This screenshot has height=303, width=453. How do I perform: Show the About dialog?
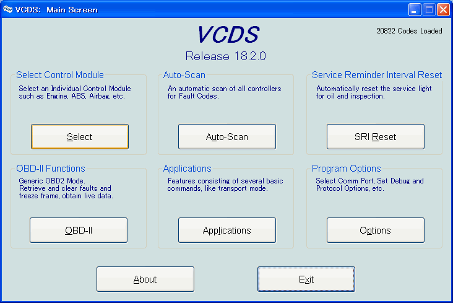pyautogui.click(x=145, y=279)
